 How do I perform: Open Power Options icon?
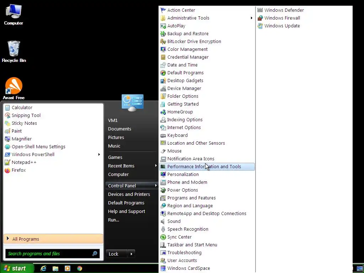tap(163, 190)
